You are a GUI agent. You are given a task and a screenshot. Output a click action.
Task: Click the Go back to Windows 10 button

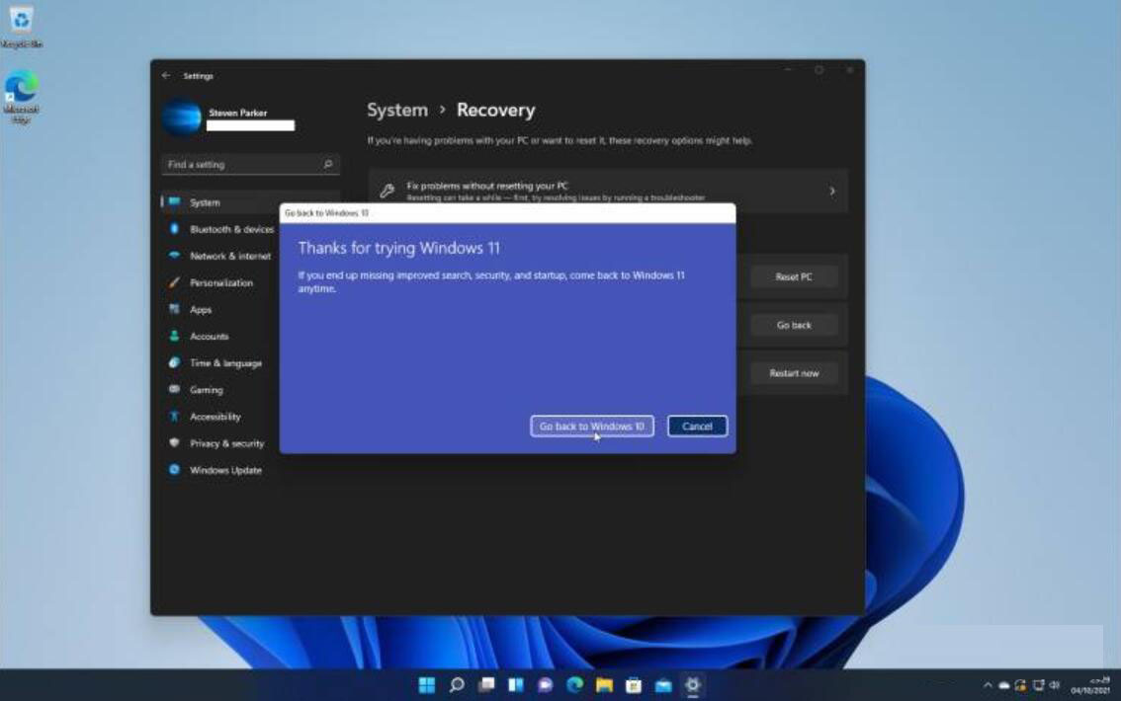coord(592,426)
